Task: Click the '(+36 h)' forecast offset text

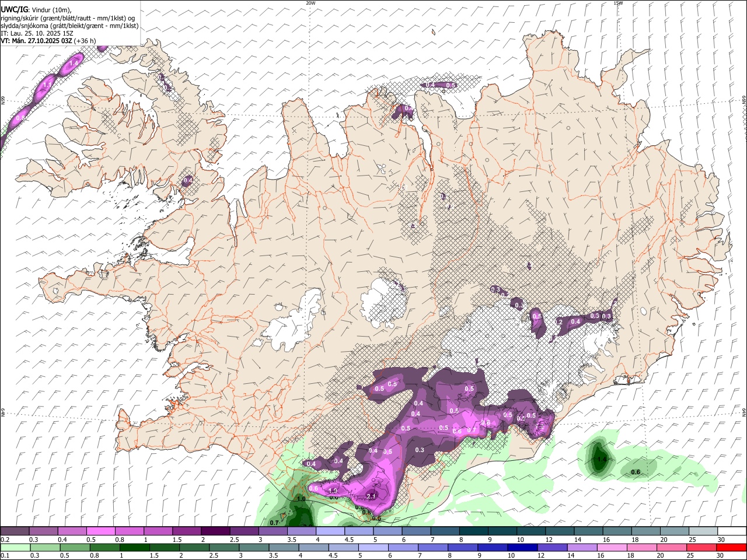Action: pyautogui.click(x=85, y=41)
